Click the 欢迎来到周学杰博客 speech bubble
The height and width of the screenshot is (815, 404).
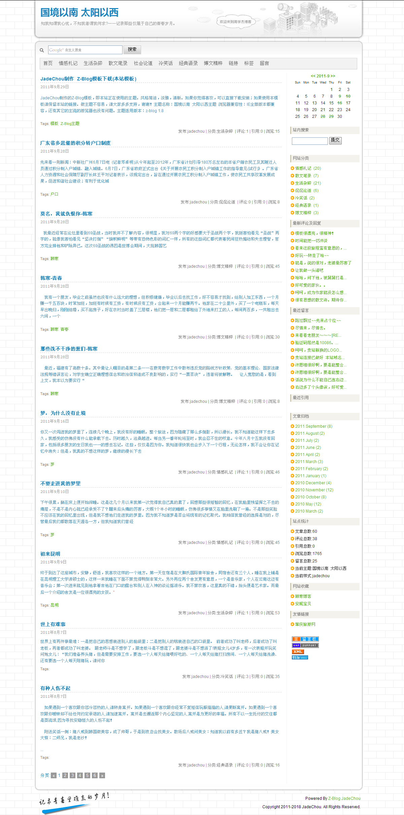(x=235, y=22)
